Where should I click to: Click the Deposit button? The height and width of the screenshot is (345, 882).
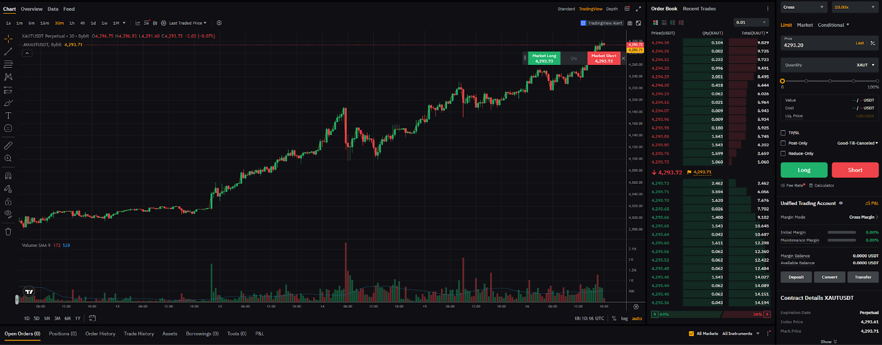796,277
